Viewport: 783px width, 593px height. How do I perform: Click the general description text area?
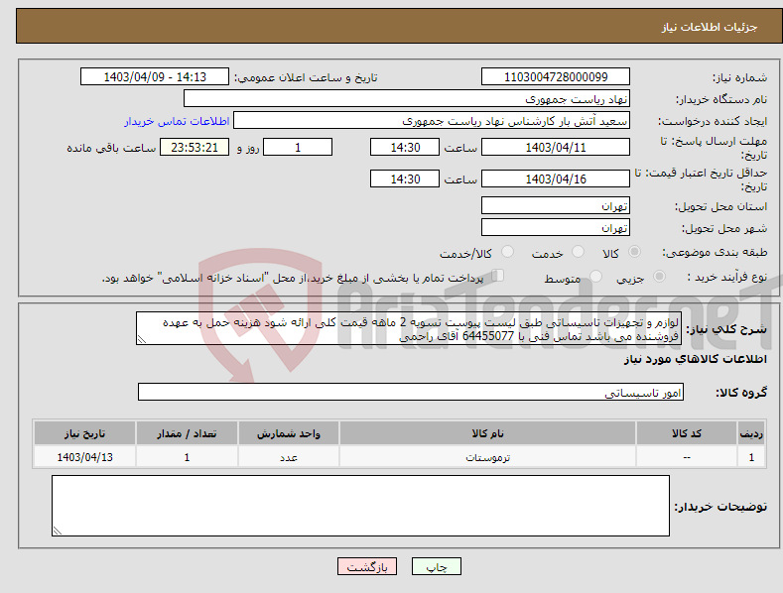pyautogui.click(x=409, y=328)
